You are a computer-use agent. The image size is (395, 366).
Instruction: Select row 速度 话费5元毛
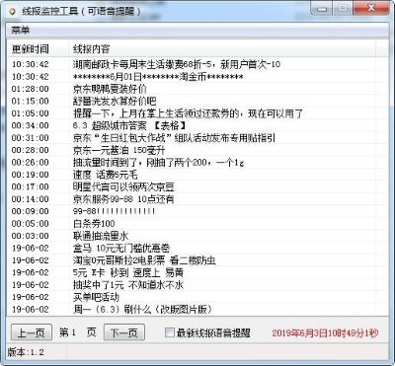pyautogui.click(x=197, y=175)
